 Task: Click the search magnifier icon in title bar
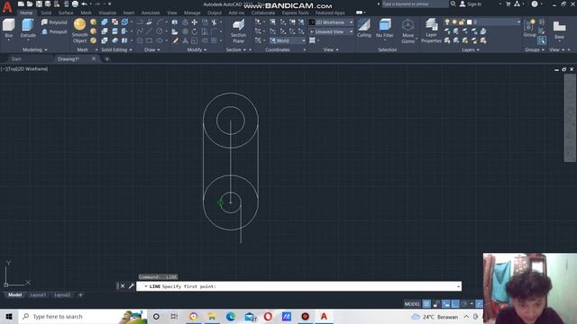pos(453,4)
